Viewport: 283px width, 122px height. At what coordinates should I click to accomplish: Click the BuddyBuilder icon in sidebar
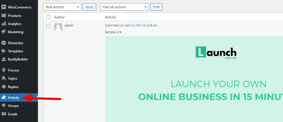(x=3, y=59)
